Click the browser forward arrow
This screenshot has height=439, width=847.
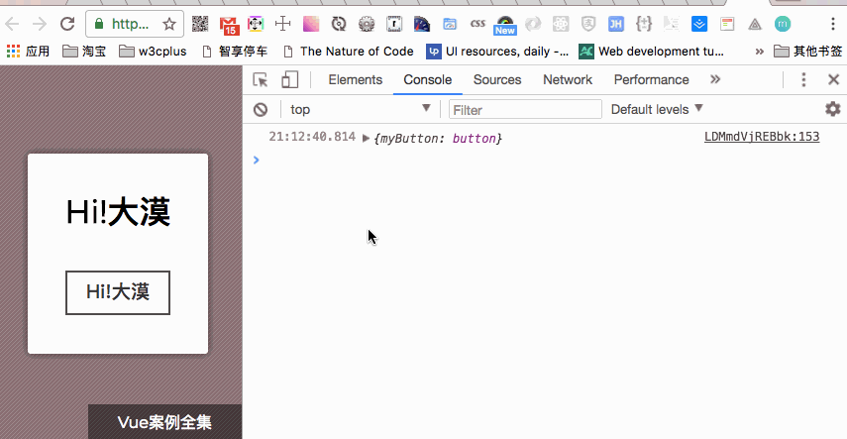click(x=40, y=24)
